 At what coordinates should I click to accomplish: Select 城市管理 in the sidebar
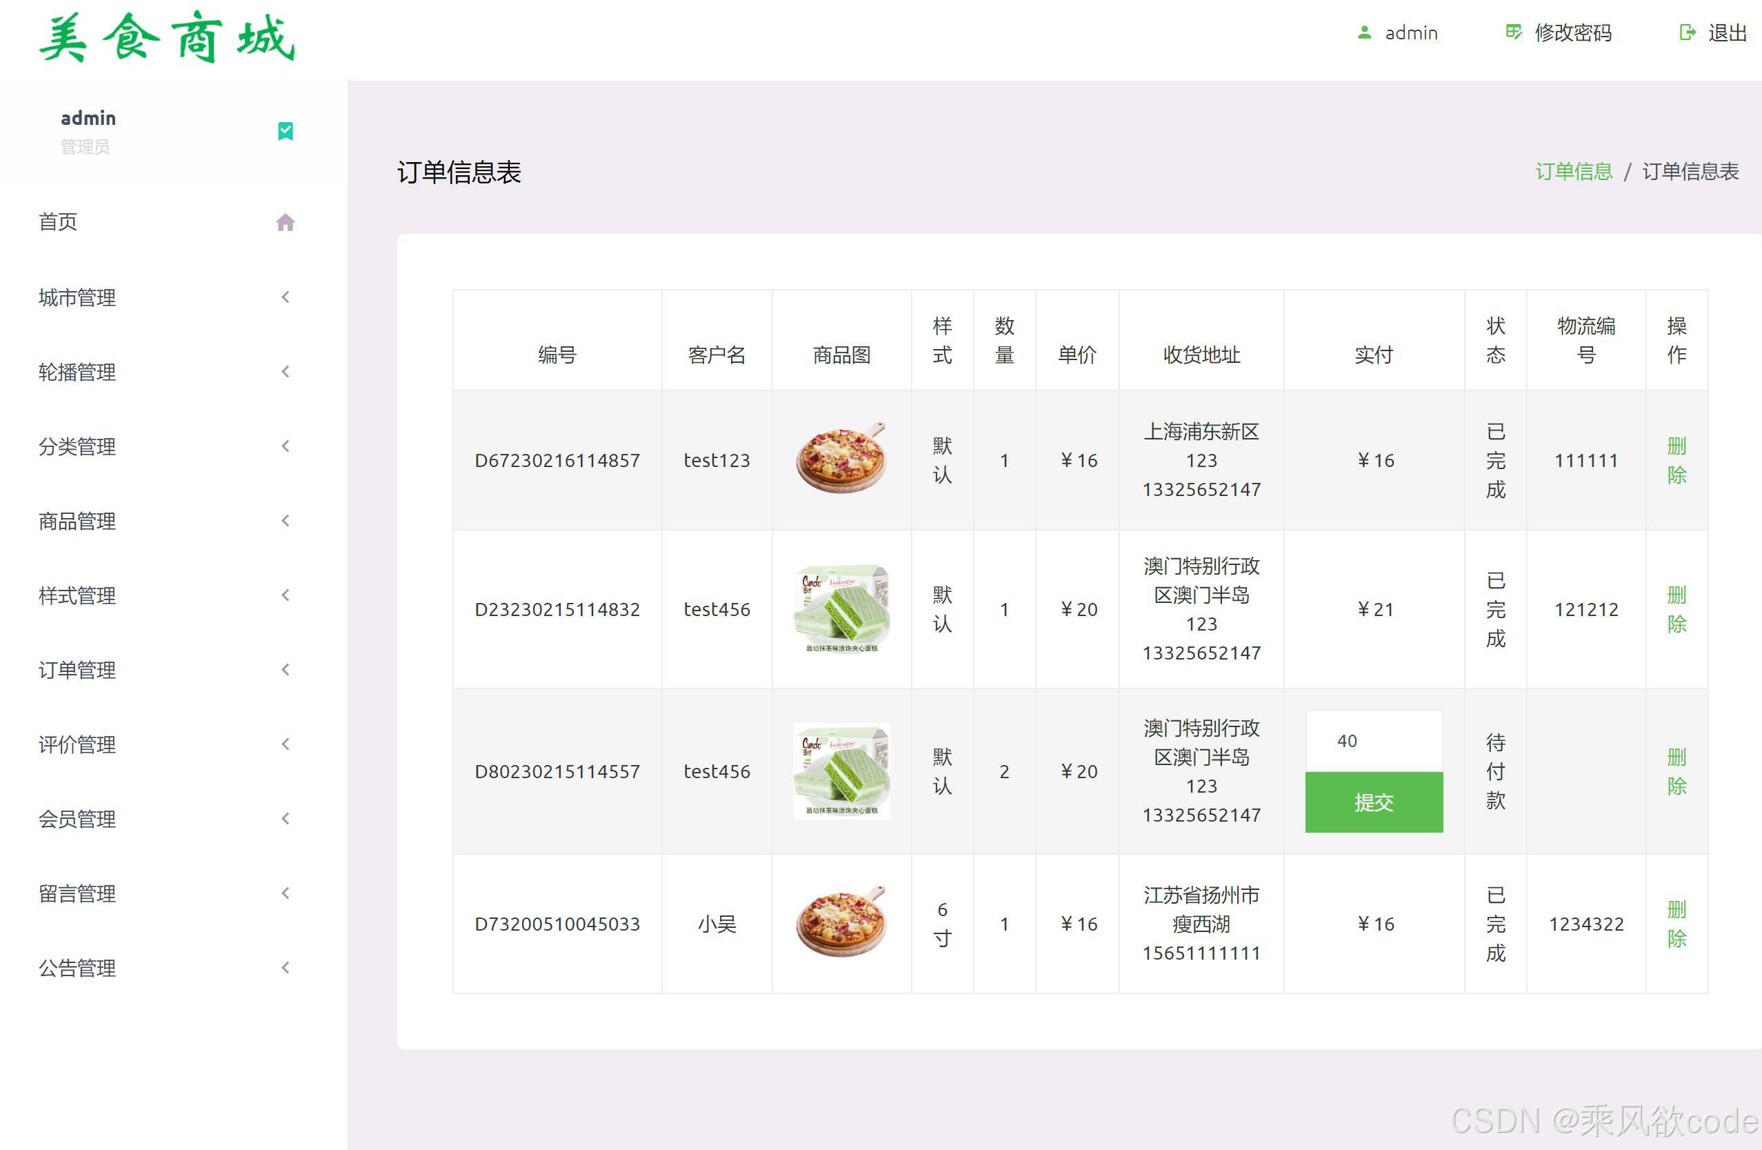pyautogui.click(x=77, y=298)
